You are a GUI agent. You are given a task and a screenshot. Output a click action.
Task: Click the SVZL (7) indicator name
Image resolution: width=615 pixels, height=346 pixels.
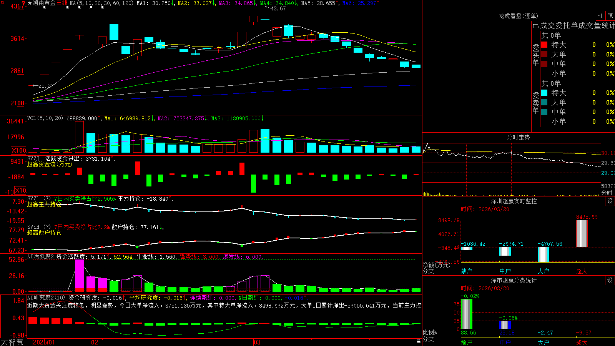tap(39, 199)
